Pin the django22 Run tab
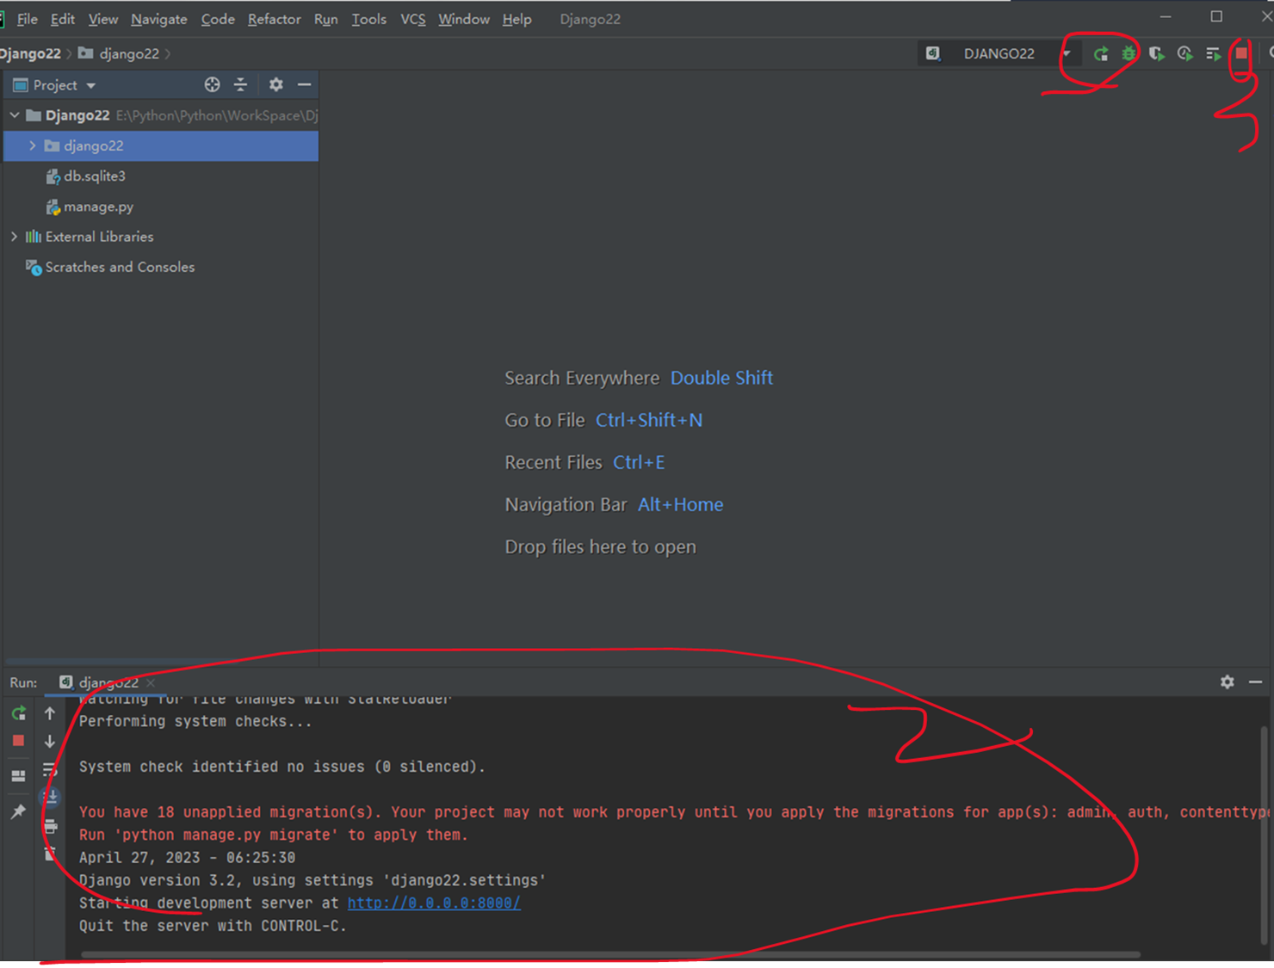 pyautogui.click(x=18, y=811)
